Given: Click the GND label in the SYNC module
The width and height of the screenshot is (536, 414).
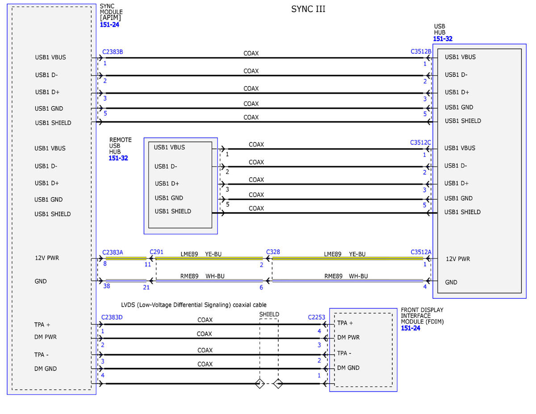Looking at the screenshot, I should [41, 281].
